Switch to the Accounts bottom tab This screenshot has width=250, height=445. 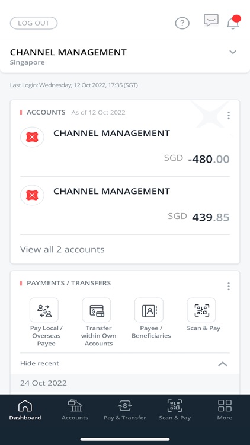pyautogui.click(x=75, y=410)
